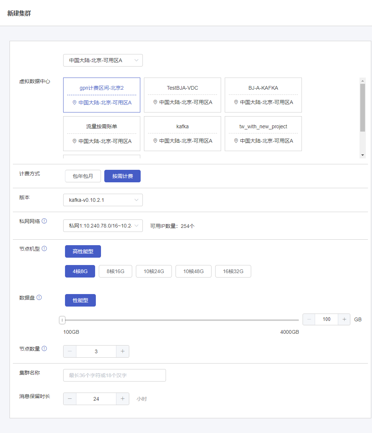Decrease message retention hours with minus button
This screenshot has width=372, height=433.
(x=70, y=399)
